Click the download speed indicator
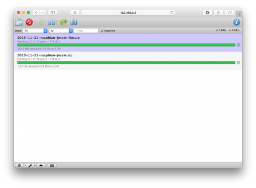The image size is (256, 188). (x=221, y=30)
